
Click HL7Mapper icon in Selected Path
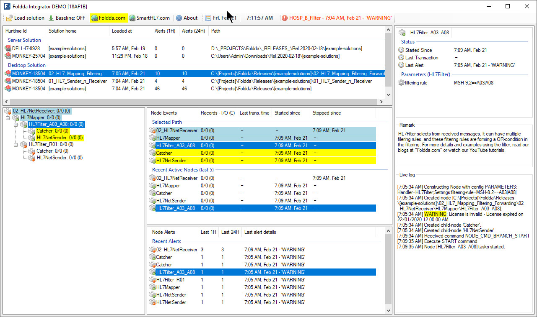(152, 138)
